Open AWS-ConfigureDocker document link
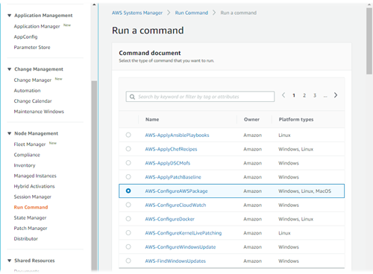Screen dimensions: 373x274 click(170, 219)
